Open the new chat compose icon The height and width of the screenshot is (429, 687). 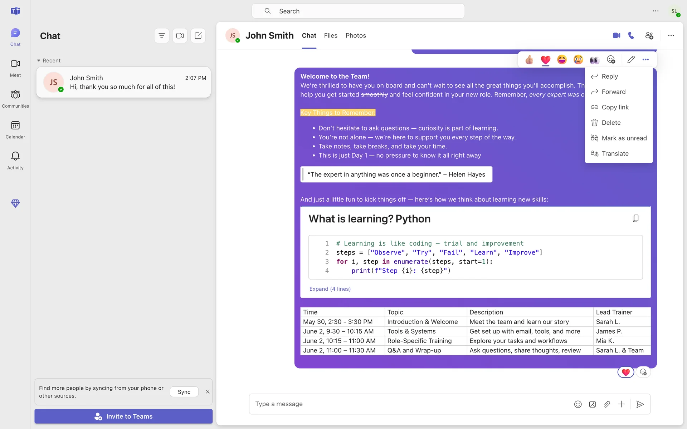tap(198, 36)
